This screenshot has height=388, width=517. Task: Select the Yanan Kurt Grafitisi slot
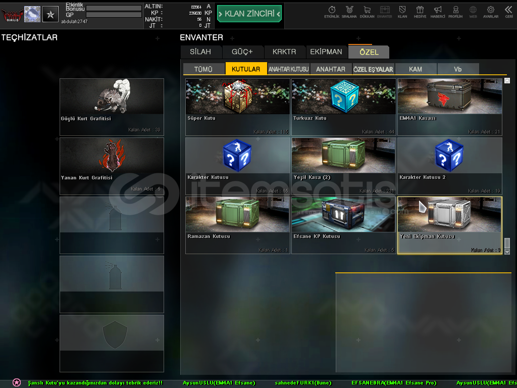coord(112,166)
